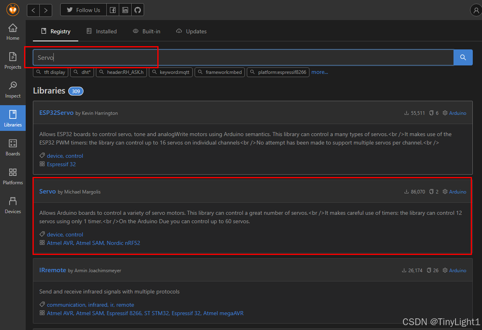This screenshot has height=330, width=482.
Task: Click the 'by Kevin Harrington' author text
Action: pyautogui.click(x=97, y=113)
